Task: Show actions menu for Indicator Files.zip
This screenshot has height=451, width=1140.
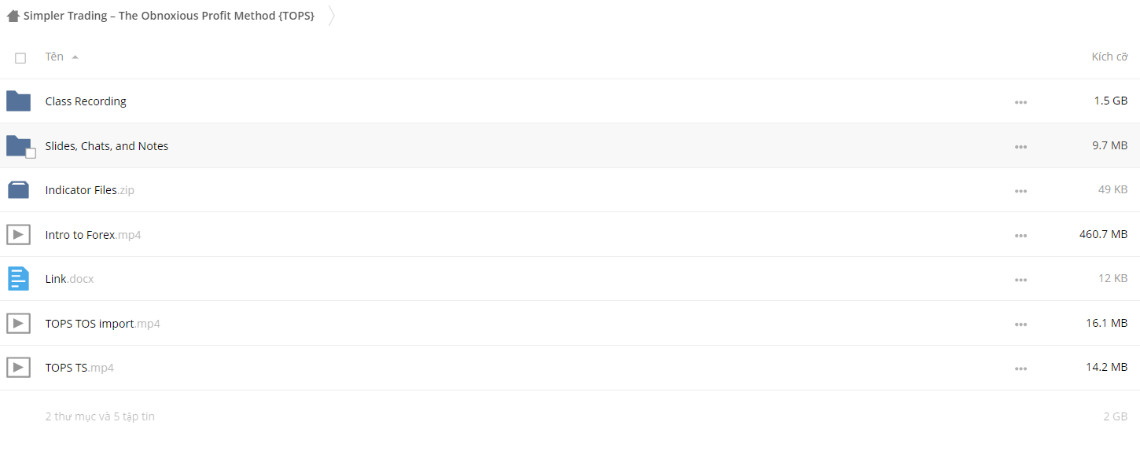Action: click(x=1020, y=191)
